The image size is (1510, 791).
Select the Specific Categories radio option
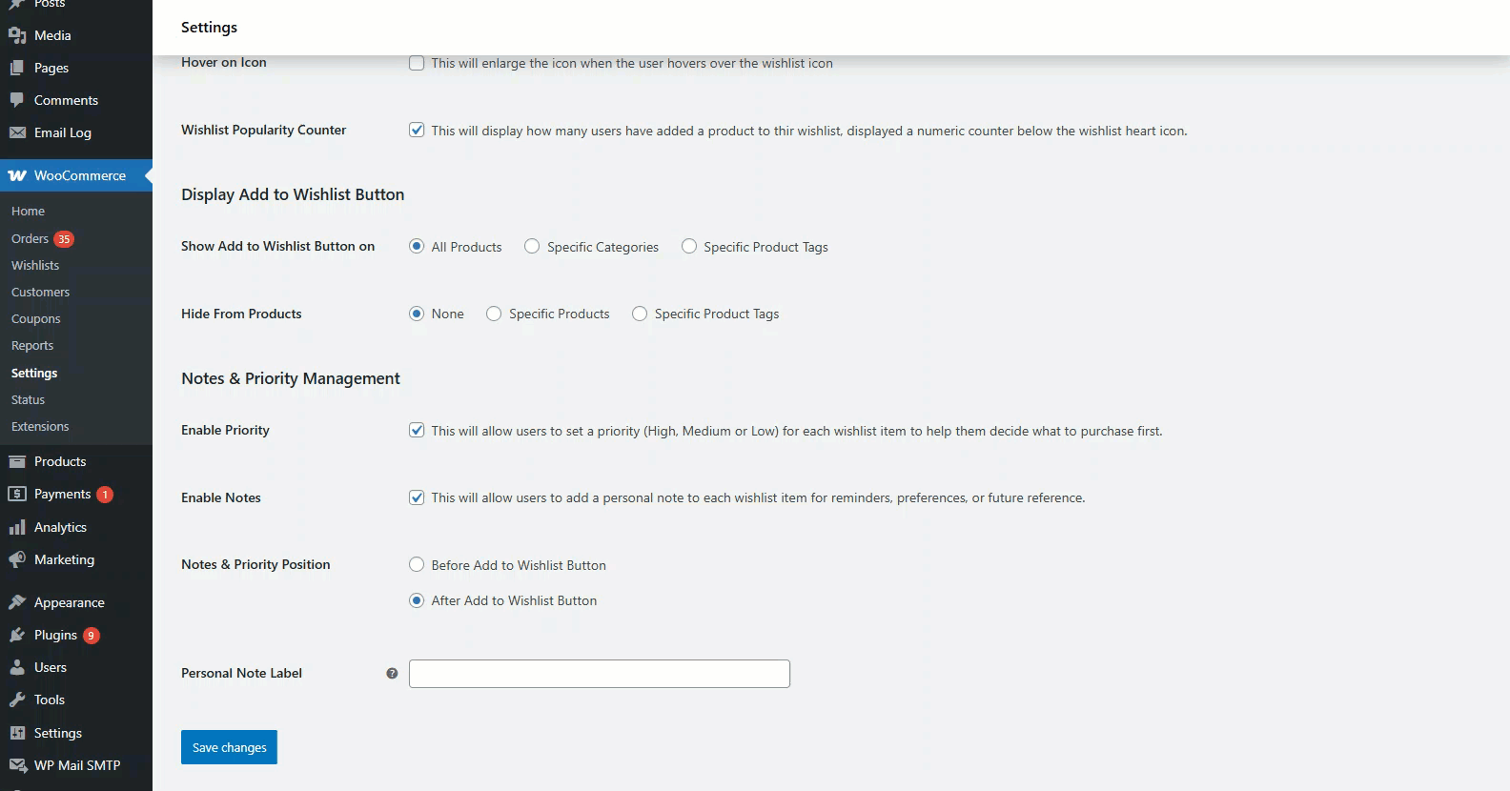click(532, 247)
